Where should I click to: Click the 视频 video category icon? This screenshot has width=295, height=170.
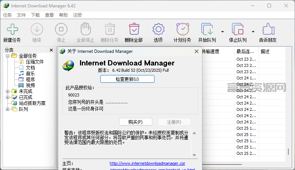point(21,85)
